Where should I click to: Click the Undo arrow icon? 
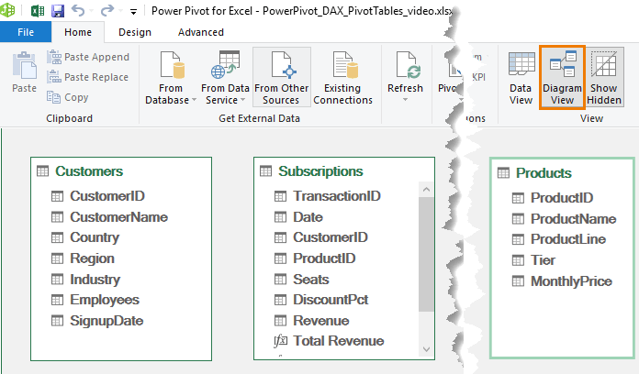78,11
